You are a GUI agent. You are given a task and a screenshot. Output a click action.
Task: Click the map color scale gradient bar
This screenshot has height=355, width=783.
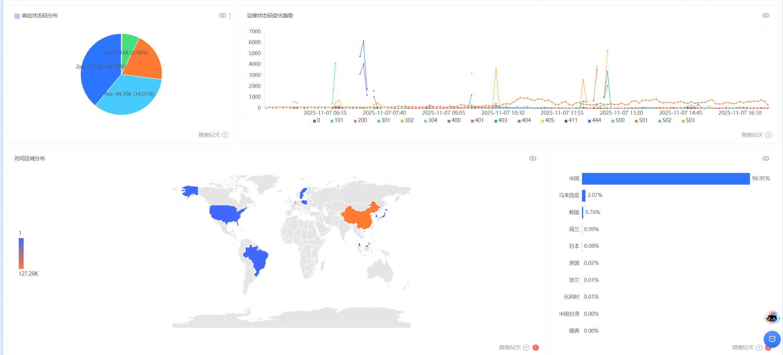pos(21,253)
